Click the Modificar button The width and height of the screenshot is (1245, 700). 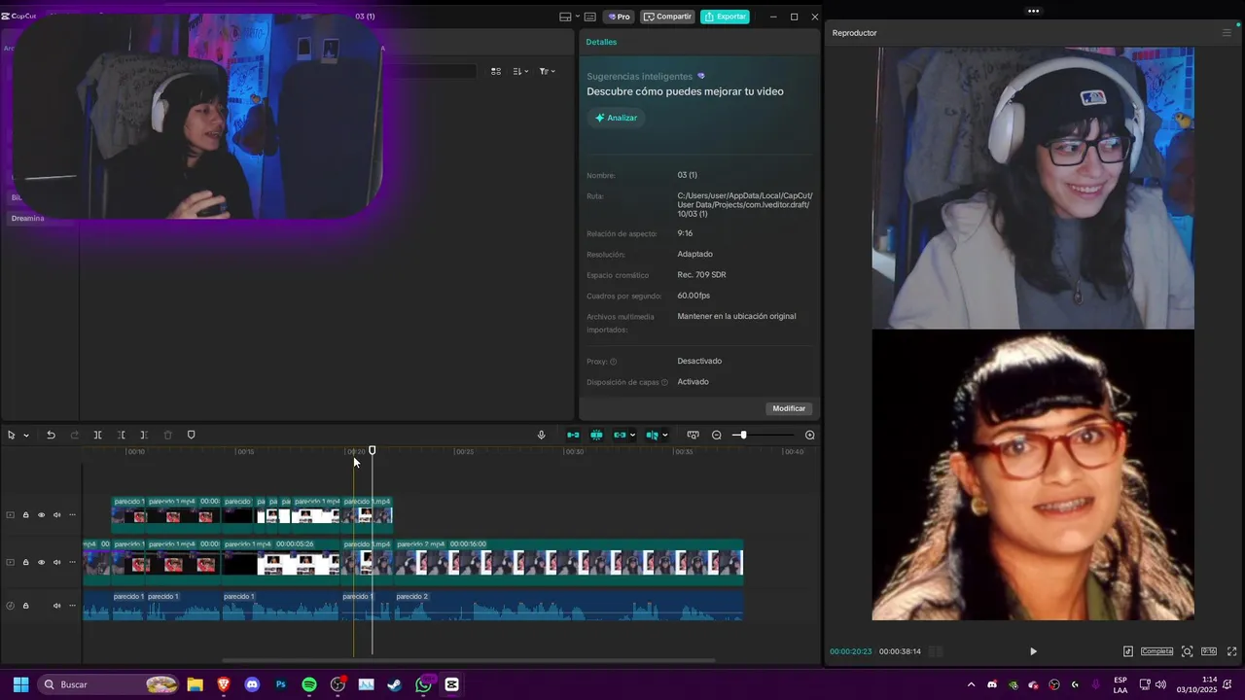point(789,408)
